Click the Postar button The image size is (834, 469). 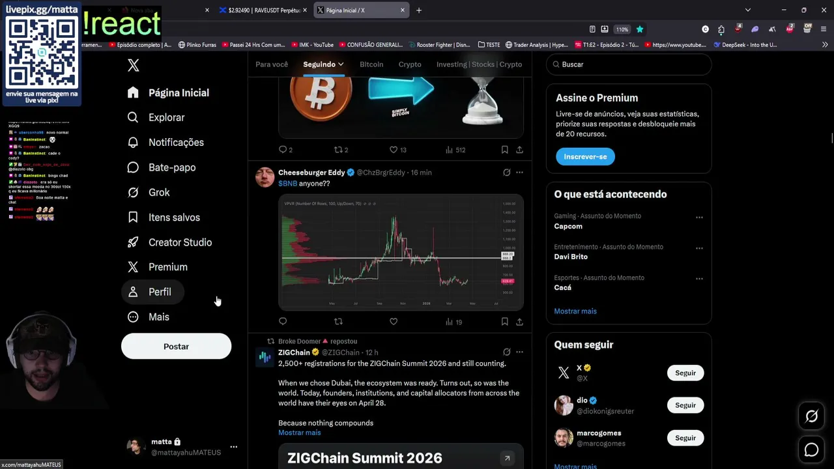pyautogui.click(x=176, y=347)
